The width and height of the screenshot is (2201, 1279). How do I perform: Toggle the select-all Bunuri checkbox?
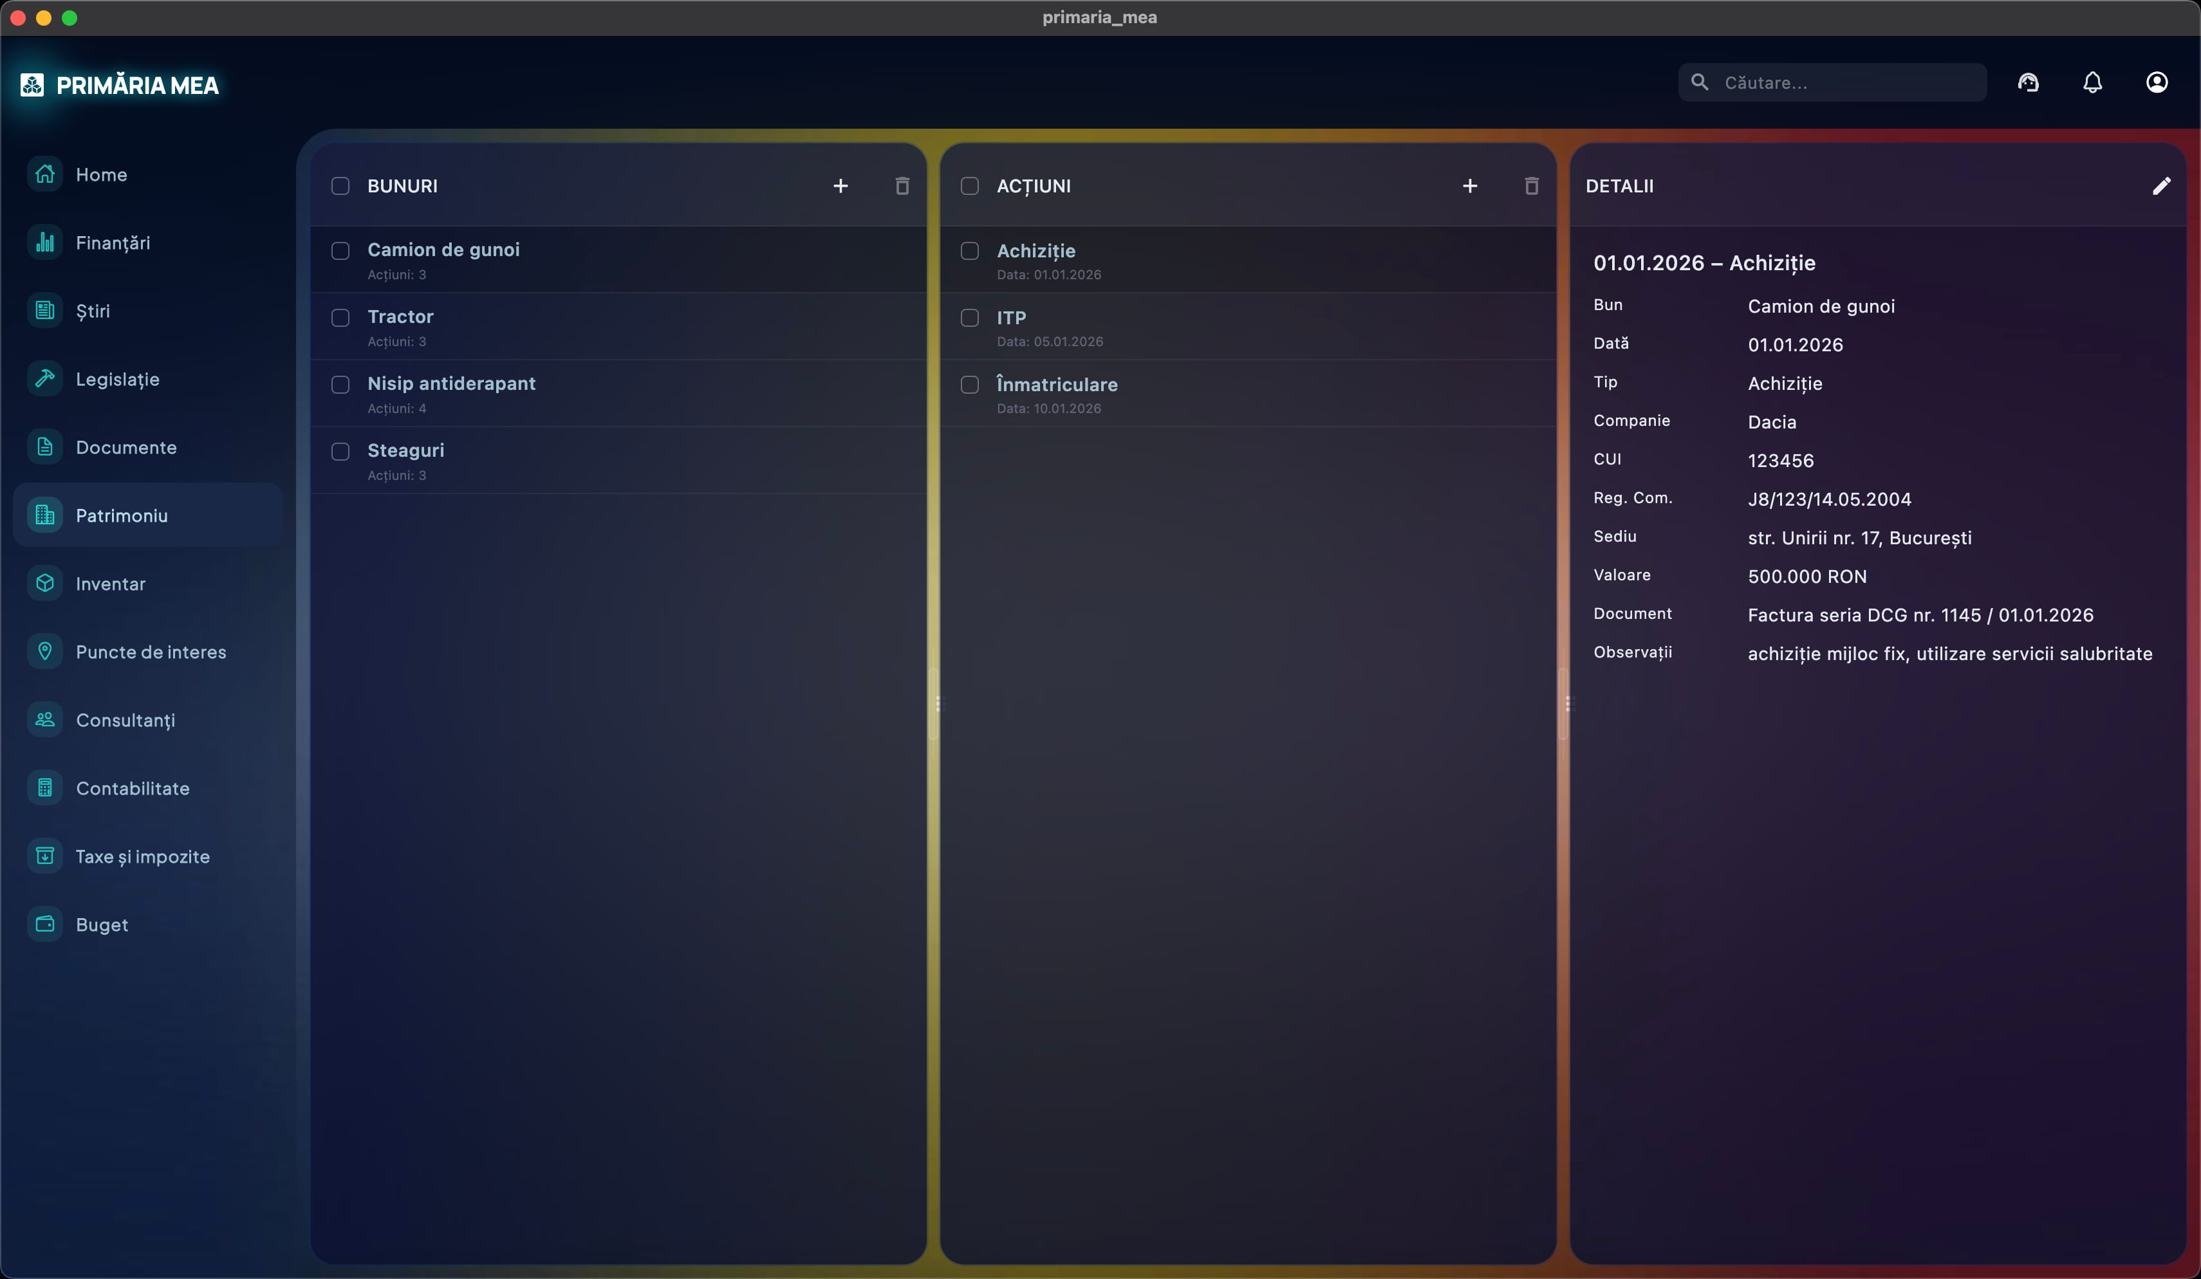click(340, 186)
